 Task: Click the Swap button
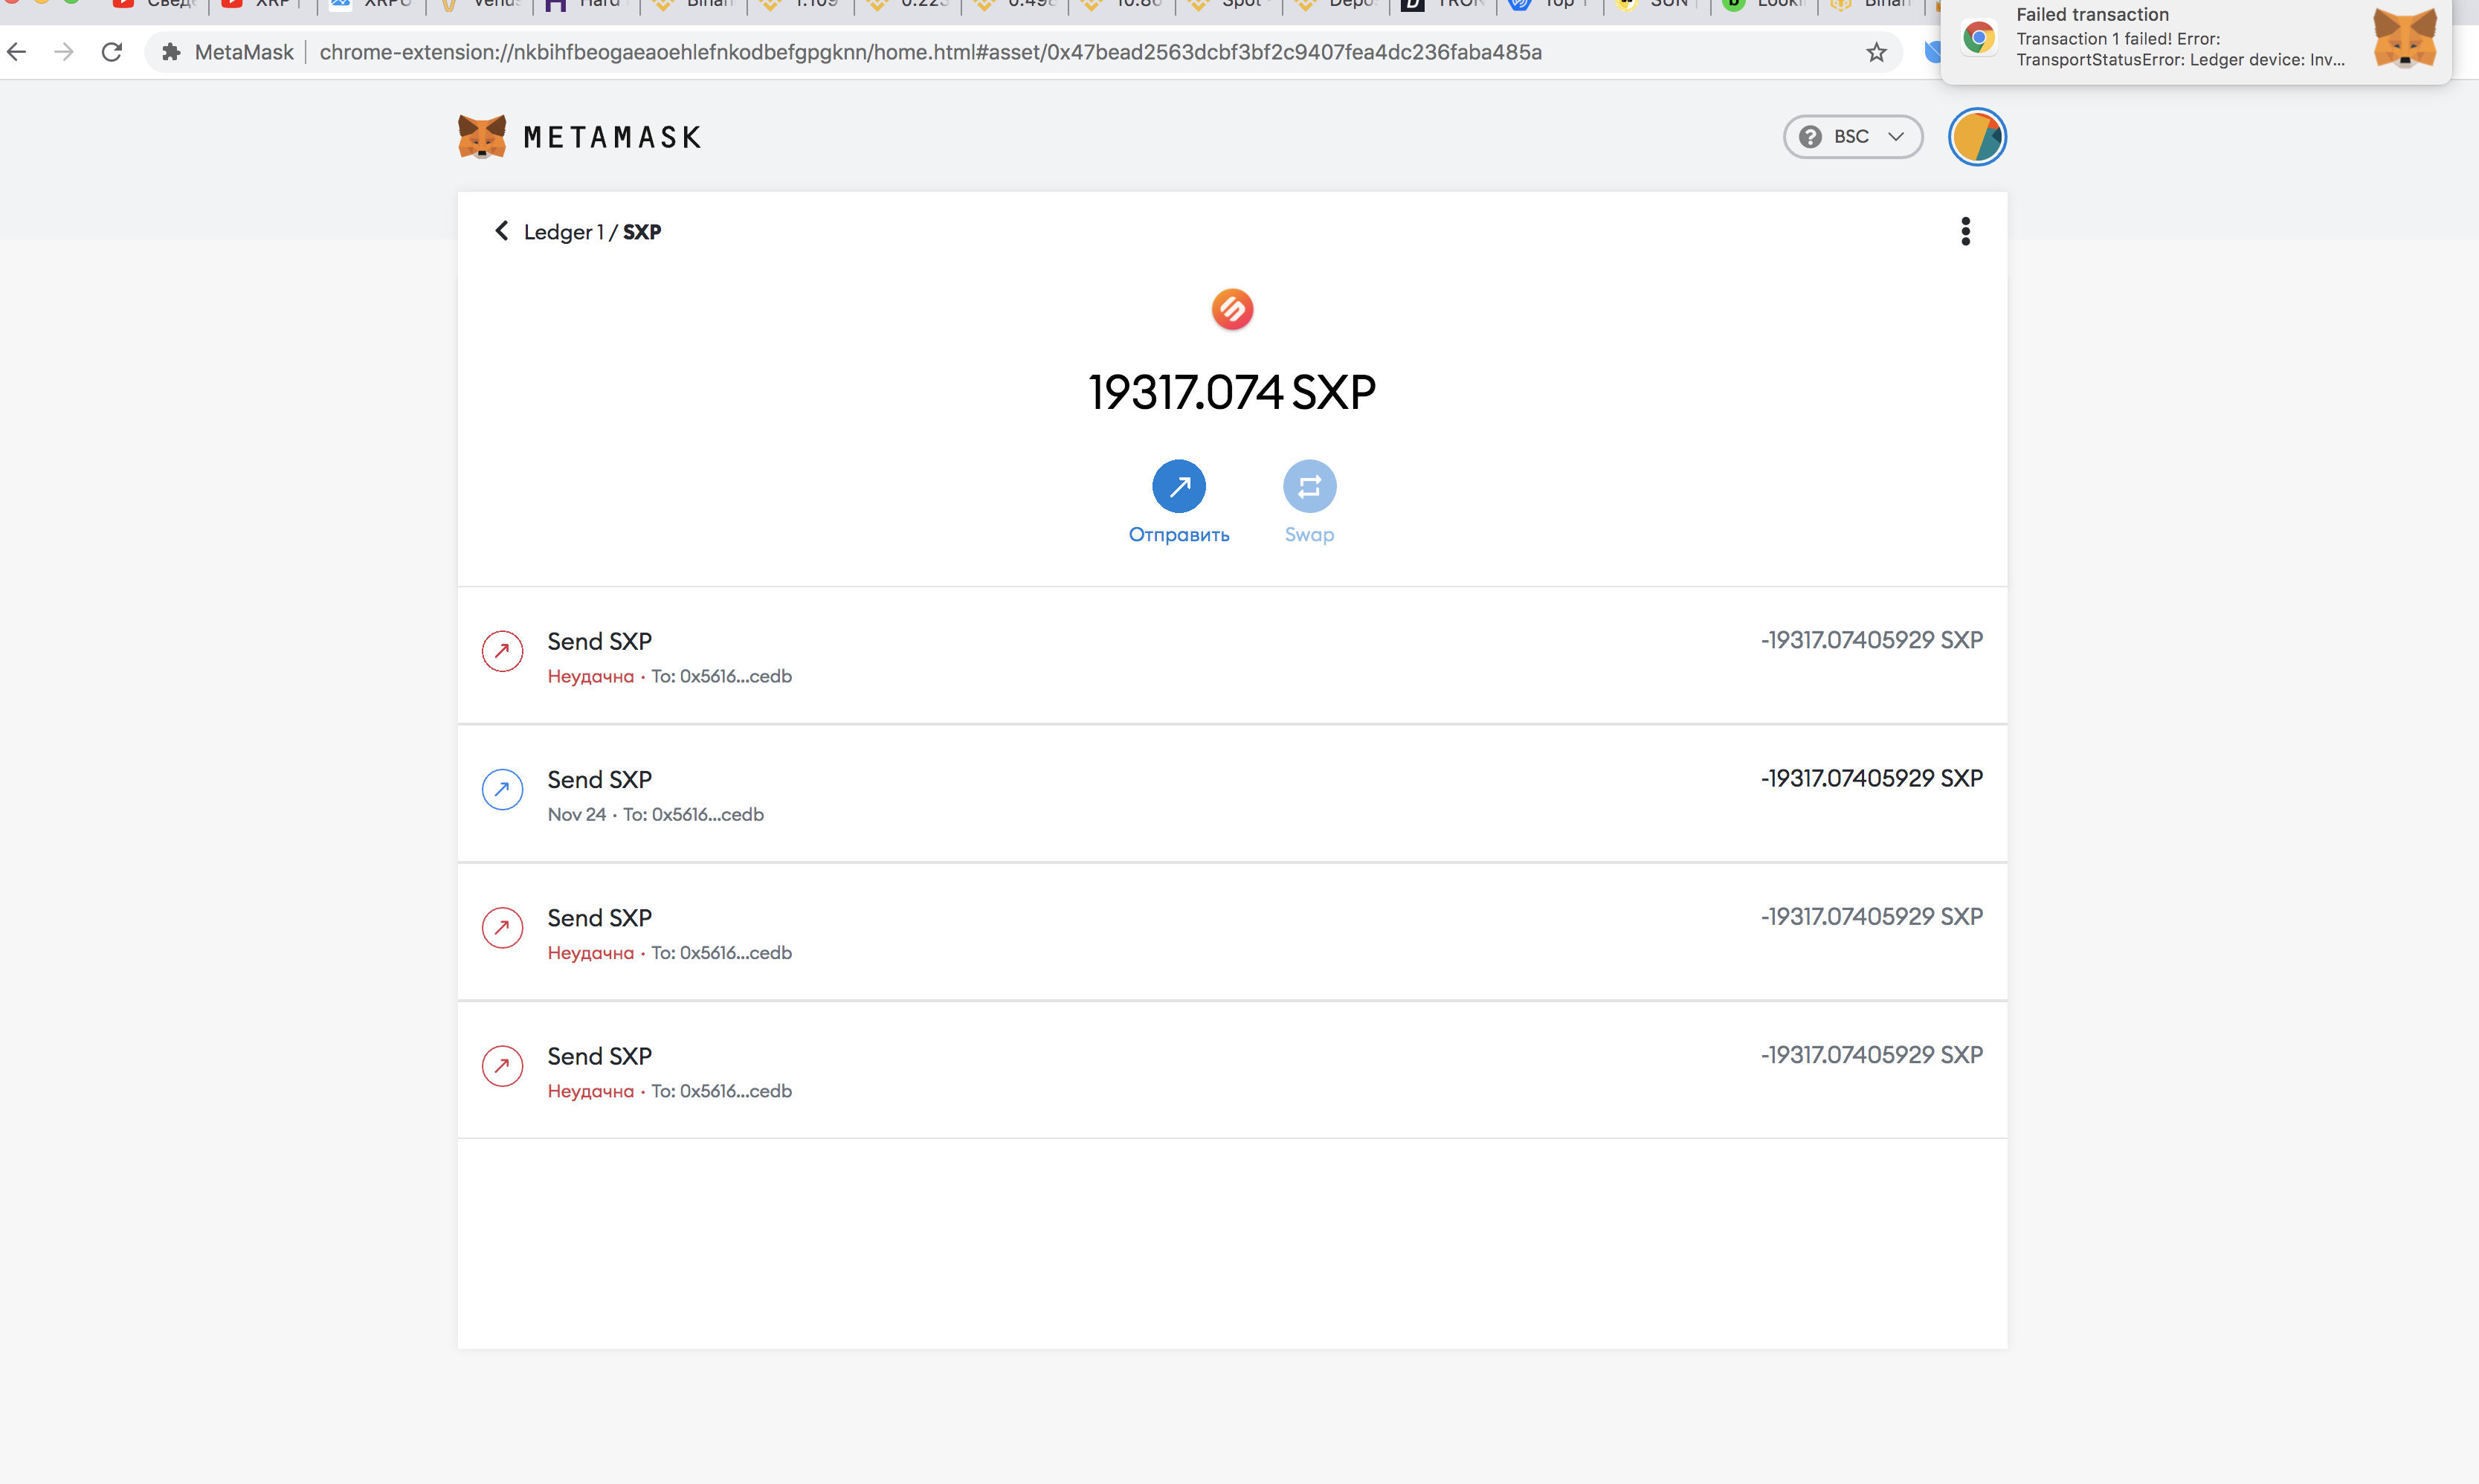(x=1309, y=502)
